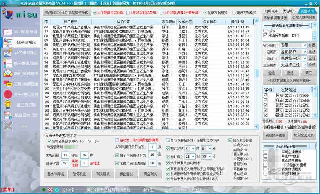Viewport: 320px width, 194px height.
Task: Uncheck the 佛山所有城市 template checkbox
Action: (x=265, y=35)
